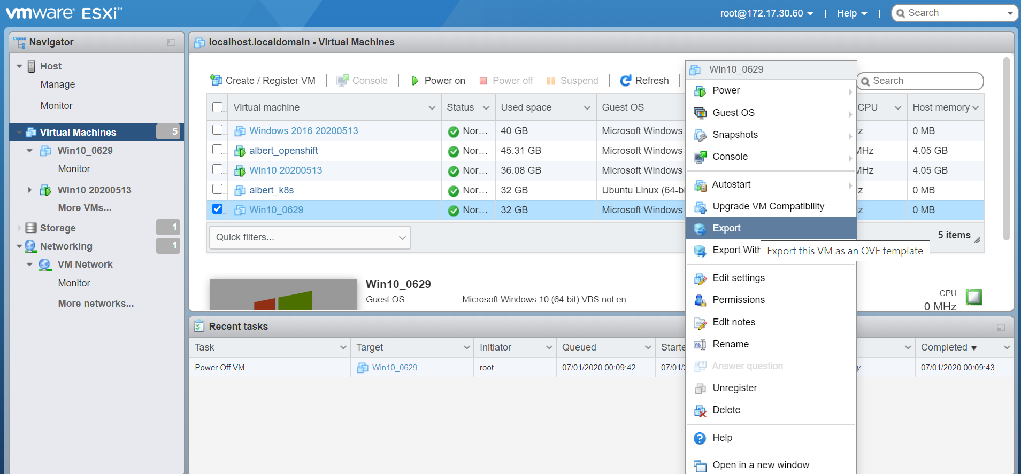The height and width of the screenshot is (474, 1021).
Task: Select Unregister from the context menu
Action: pyautogui.click(x=771, y=388)
